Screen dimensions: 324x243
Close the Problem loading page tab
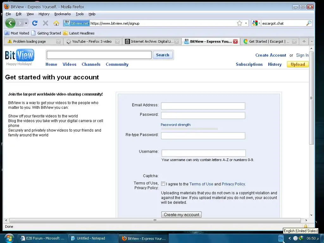click(x=59, y=41)
